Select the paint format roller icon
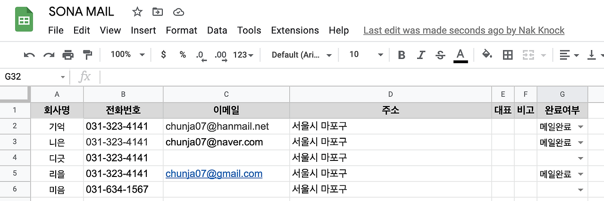604x201 pixels. coord(87,55)
